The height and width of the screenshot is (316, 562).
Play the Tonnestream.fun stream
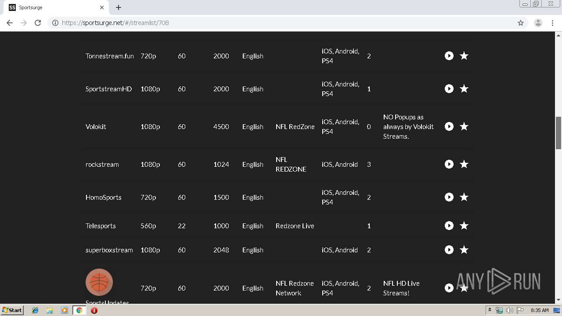[449, 56]
